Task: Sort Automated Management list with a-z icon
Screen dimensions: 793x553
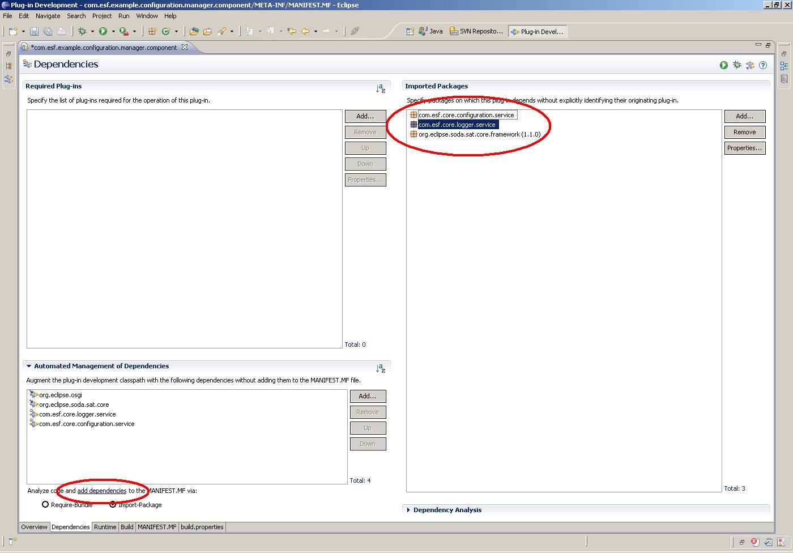Action: (x=381, y=368)
